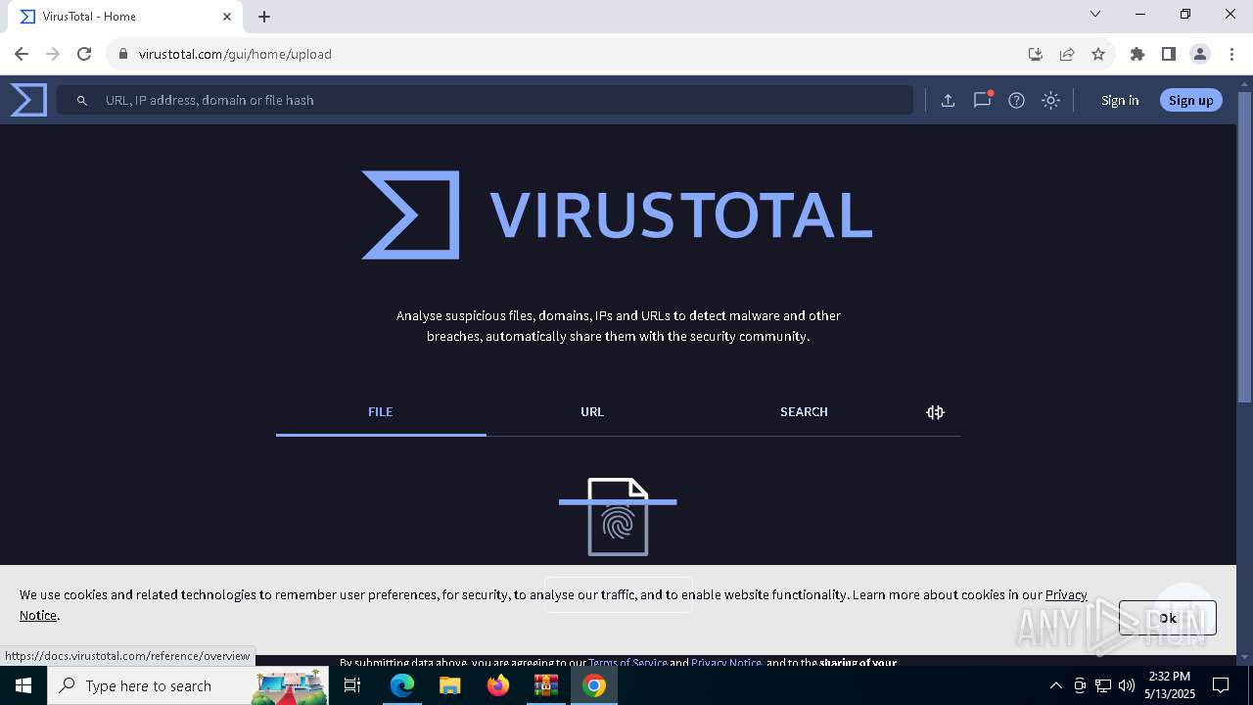Click the large VIRUSTOTAL logo banner
Image resolution: width=1253 pixels, height=705 pixels.
[x=617, y=215]
